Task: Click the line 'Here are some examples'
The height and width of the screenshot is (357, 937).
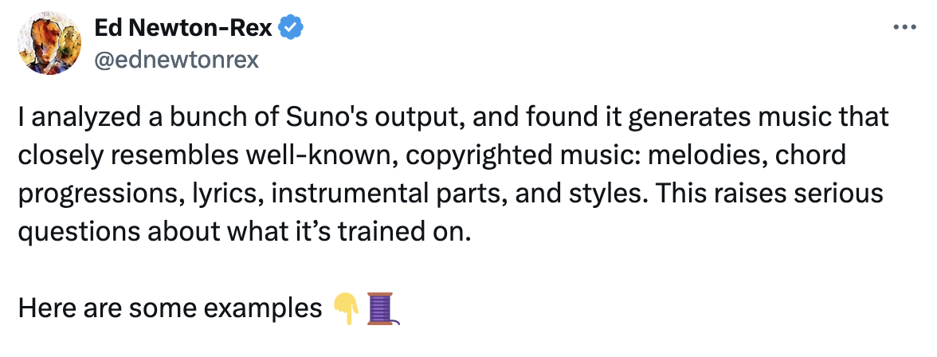Action: point(169,308)
